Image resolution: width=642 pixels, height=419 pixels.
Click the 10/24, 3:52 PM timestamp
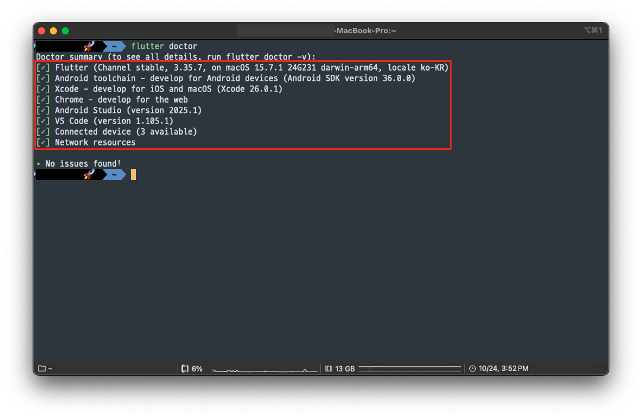click(503, 369)
